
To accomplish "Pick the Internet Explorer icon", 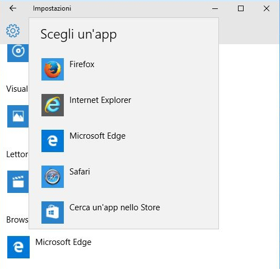I will point(53,105).
